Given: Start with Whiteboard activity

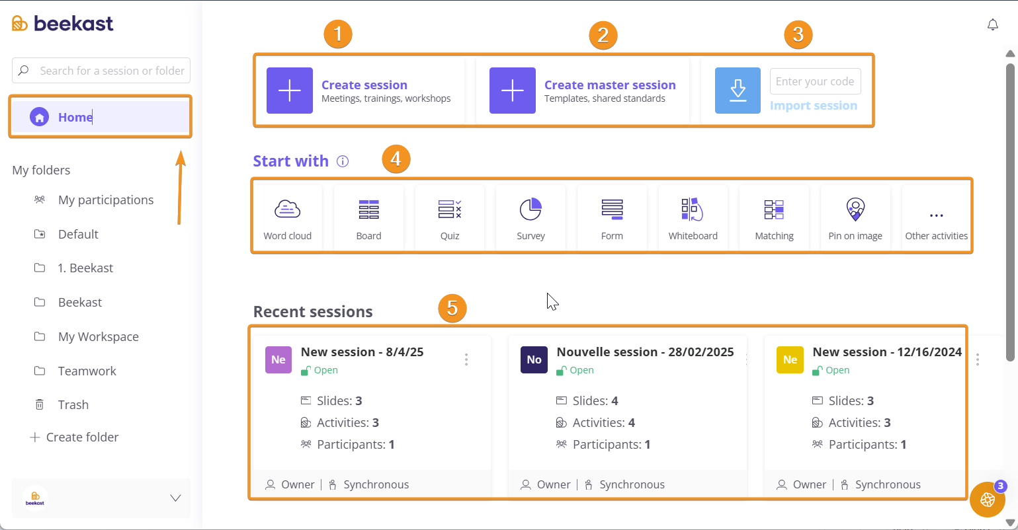Looking at the screenshot, I should (693, 218).
